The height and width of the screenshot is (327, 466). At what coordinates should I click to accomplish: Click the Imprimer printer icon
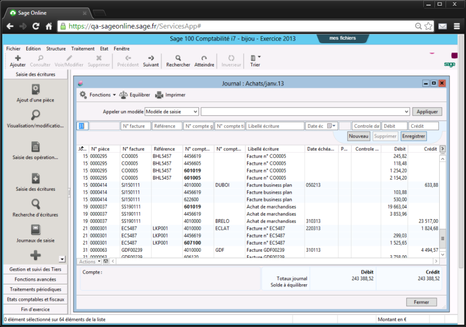pos(159,95)
